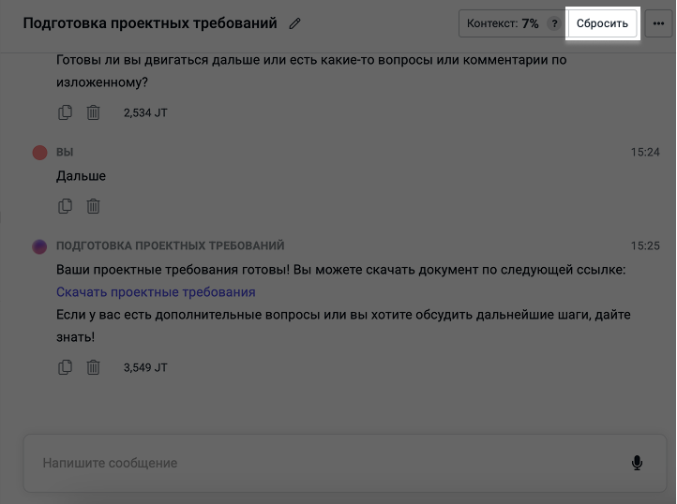Click the red user avatar next to ВЫ
The height and width of the screenshot is (504, 677).
[39, 153]
